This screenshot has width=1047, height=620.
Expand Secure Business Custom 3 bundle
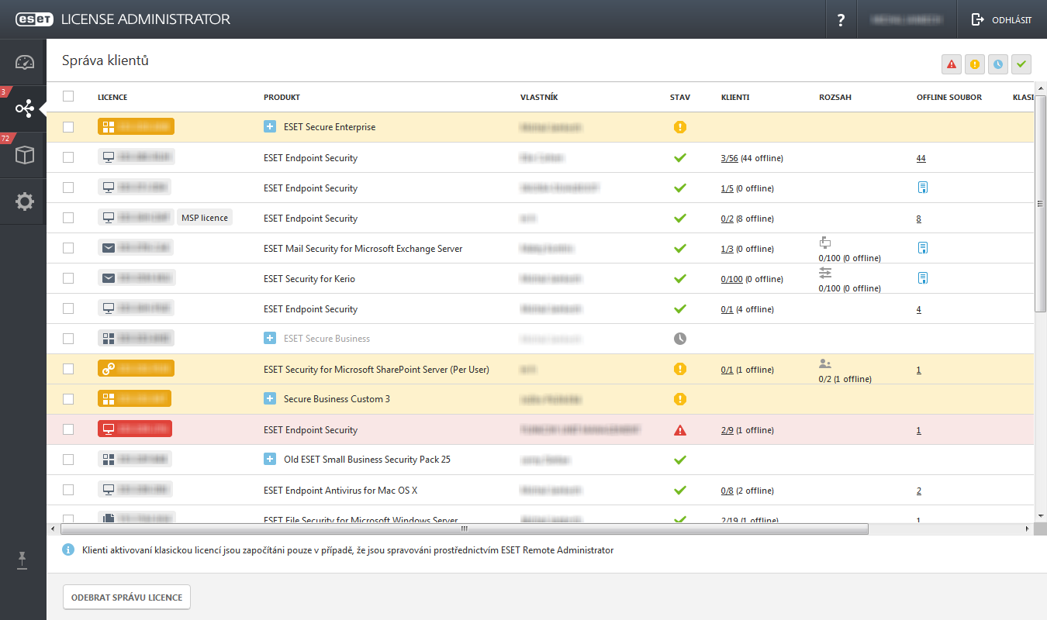tap(270, 398)
